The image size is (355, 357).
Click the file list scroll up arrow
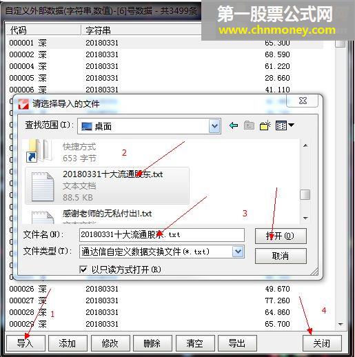pos(305,145)
